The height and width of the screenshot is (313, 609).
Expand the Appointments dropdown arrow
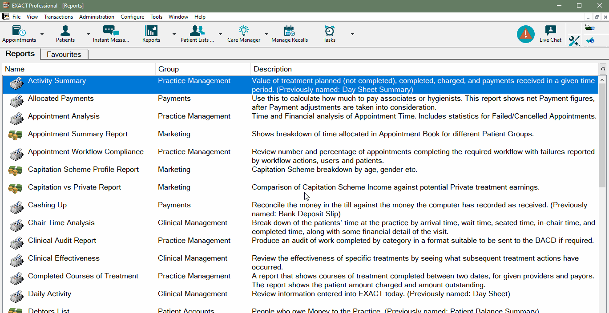[x=42, y=34]
